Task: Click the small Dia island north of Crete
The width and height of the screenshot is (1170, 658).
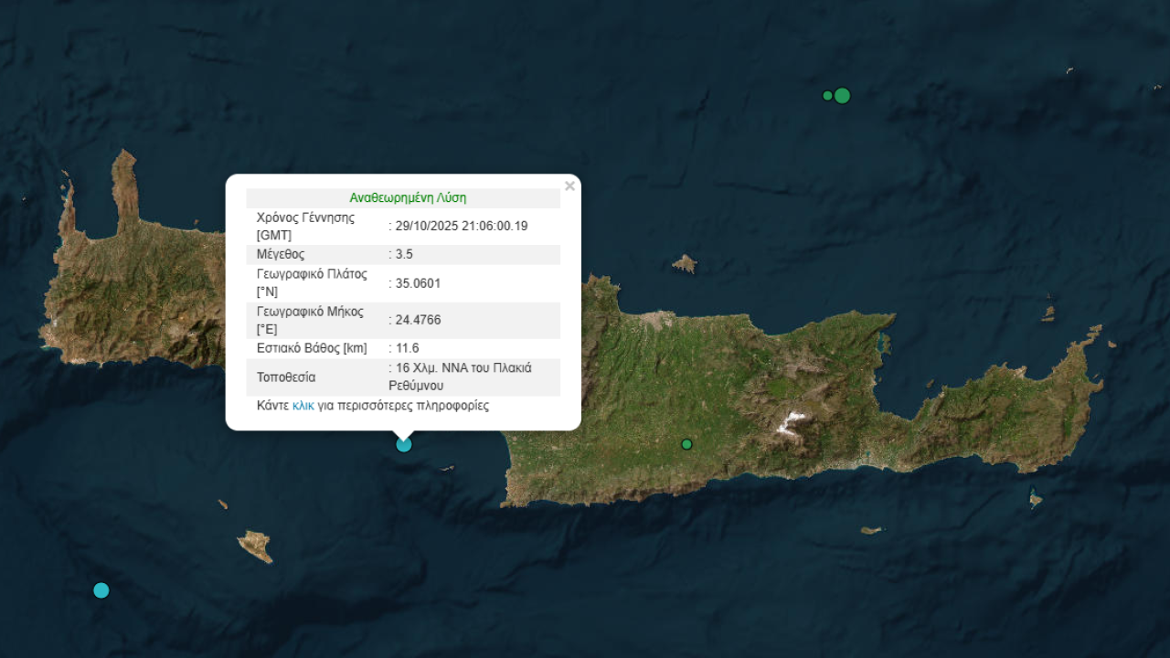Action: (x=684, y=264)
